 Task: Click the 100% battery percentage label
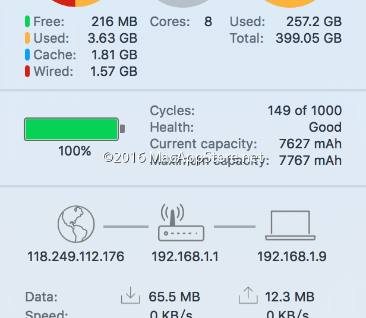tap(74, 151)
